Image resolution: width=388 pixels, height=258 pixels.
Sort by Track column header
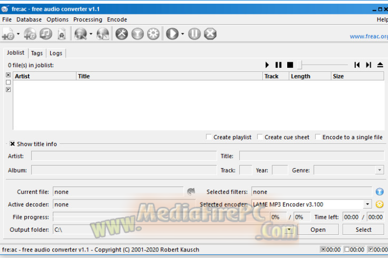(276, 76)
